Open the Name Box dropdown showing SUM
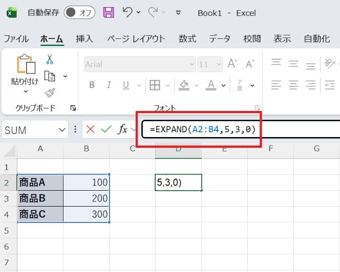The height and width of the screenshot is (272, 340). (62, 130)
